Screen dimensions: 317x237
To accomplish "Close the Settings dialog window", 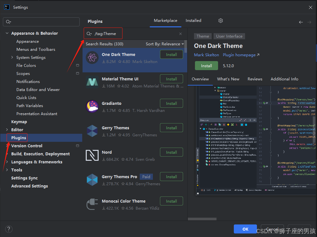I will (311, 7).
